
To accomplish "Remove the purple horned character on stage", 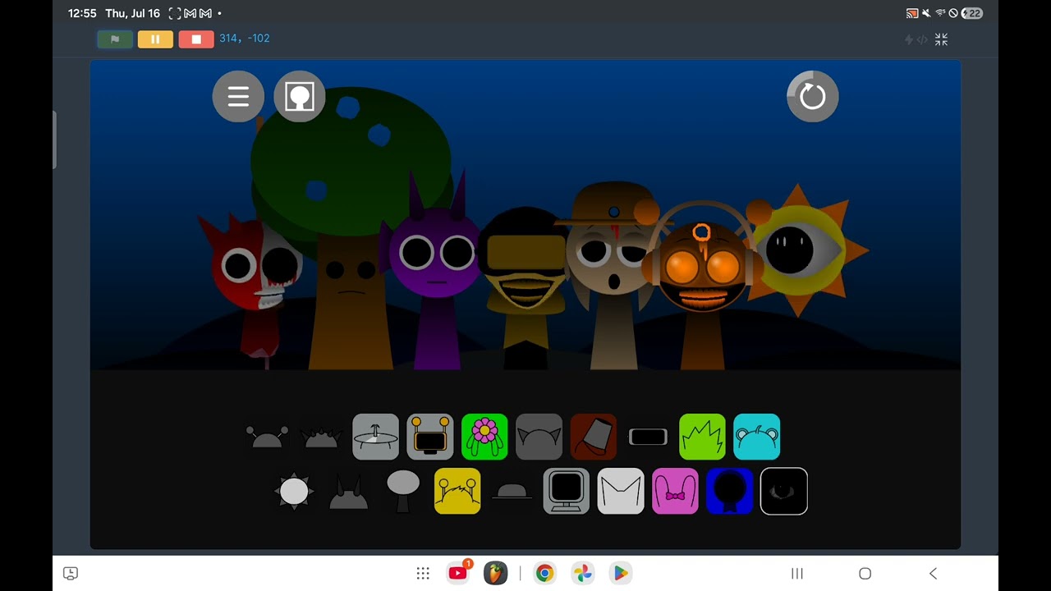I will pos(435,271).
